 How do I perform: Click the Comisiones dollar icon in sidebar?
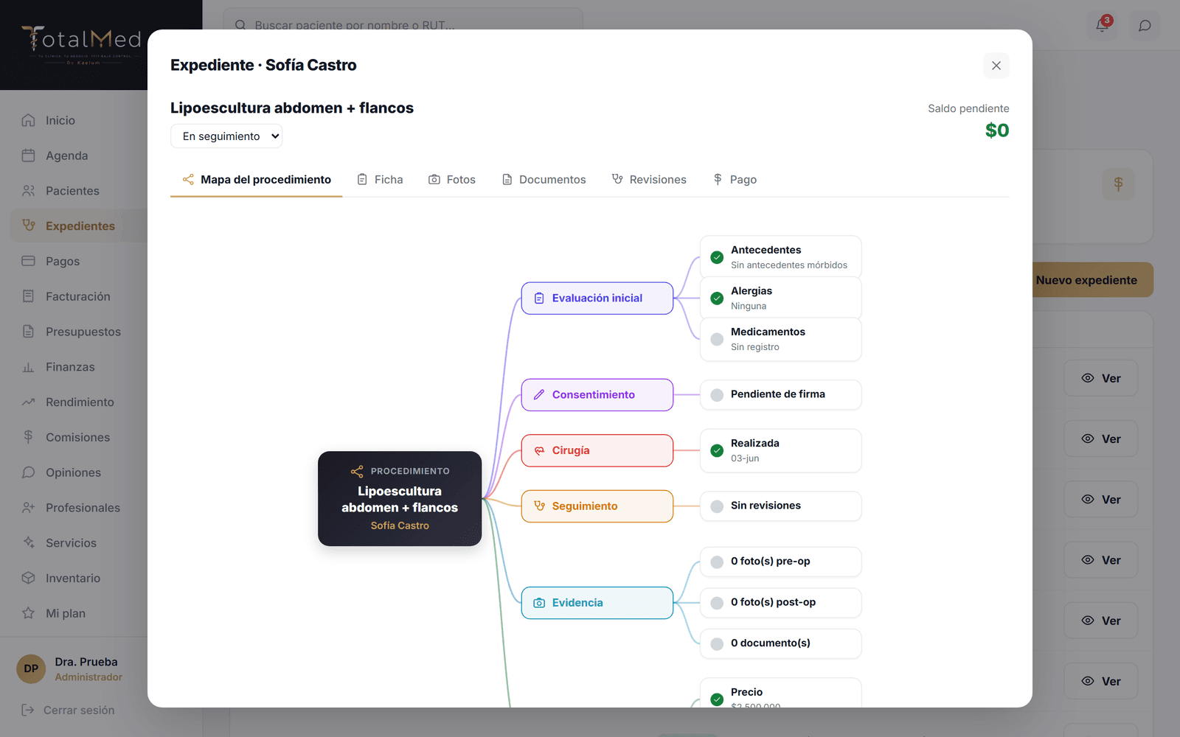pyautogui.click(x=29, y=437)
